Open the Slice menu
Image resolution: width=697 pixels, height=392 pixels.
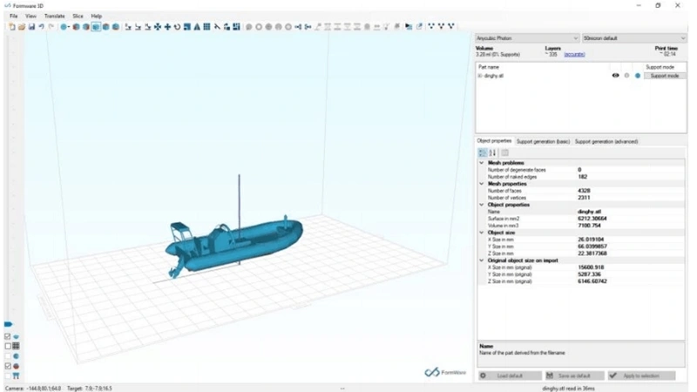click(x=78, y=16)
